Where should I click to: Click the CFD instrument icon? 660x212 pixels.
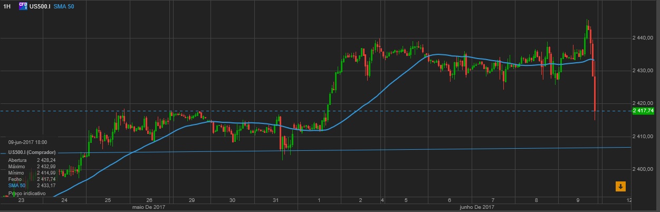(x=23, y=6)
